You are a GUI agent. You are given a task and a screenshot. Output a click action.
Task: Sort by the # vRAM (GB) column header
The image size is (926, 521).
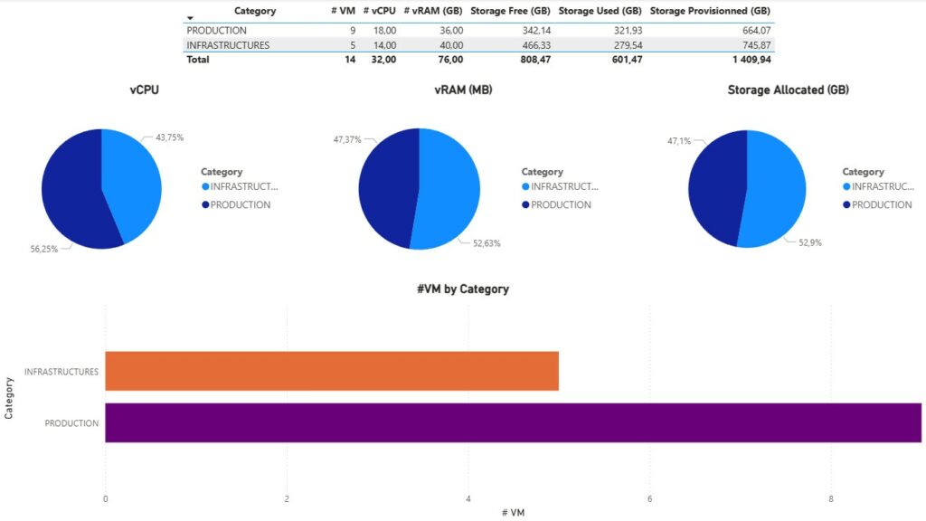(x=432, y=11)
